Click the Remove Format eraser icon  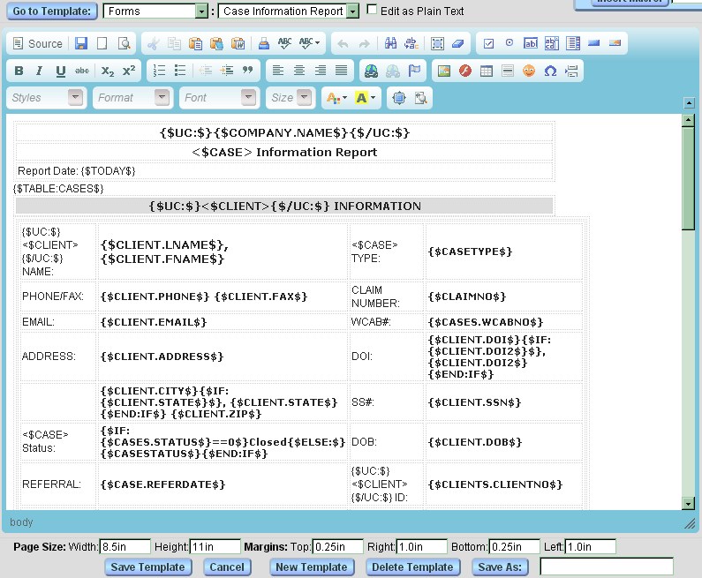pos(458,43)
